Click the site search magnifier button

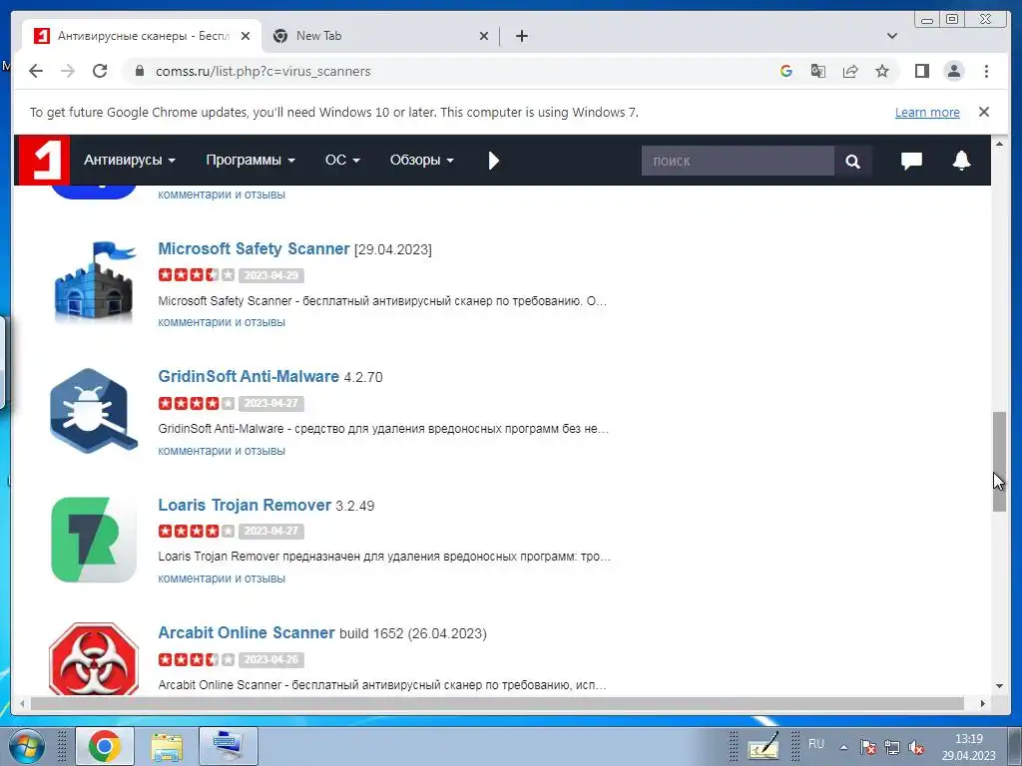click(852, 161)
